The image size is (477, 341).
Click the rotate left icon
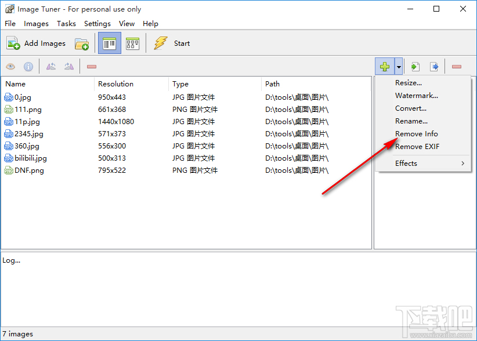(x=51, y=67)
